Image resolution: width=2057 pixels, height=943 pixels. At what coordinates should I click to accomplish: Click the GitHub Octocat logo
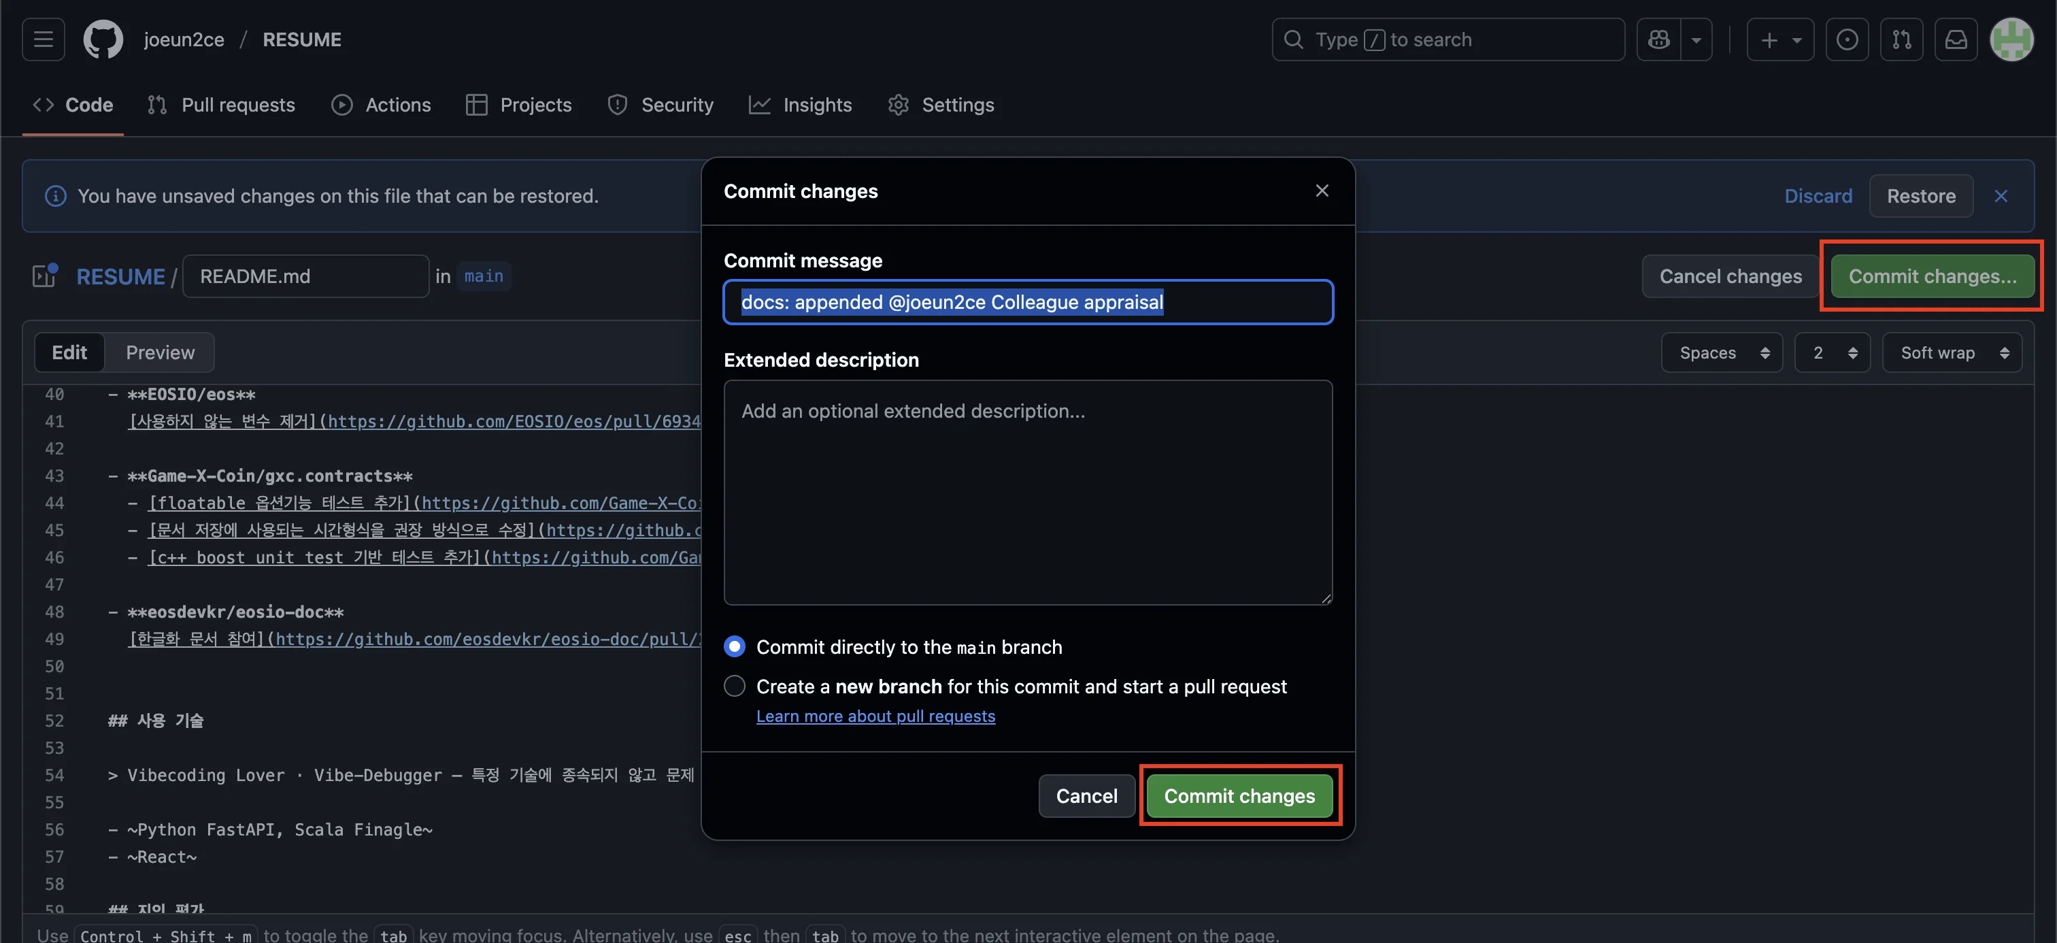[x=103, y=39]
